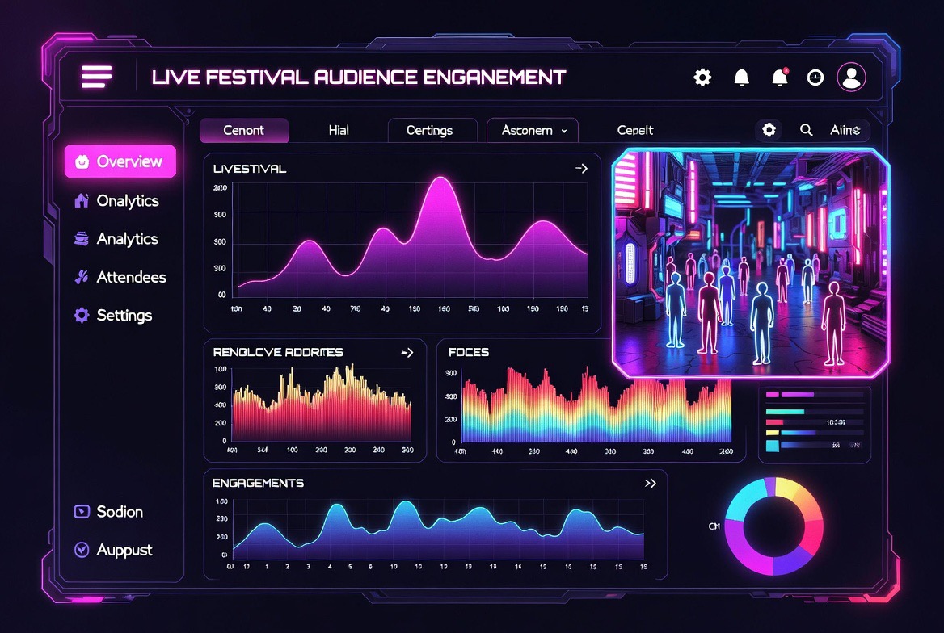This screenshot has height=633, width=944.
Task: Click the user profile avatar icon
Action: [851, 77]
